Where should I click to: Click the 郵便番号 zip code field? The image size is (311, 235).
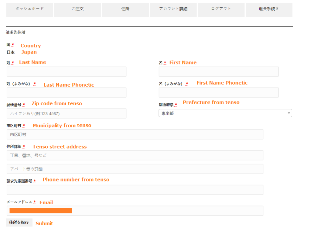point(66,113)
